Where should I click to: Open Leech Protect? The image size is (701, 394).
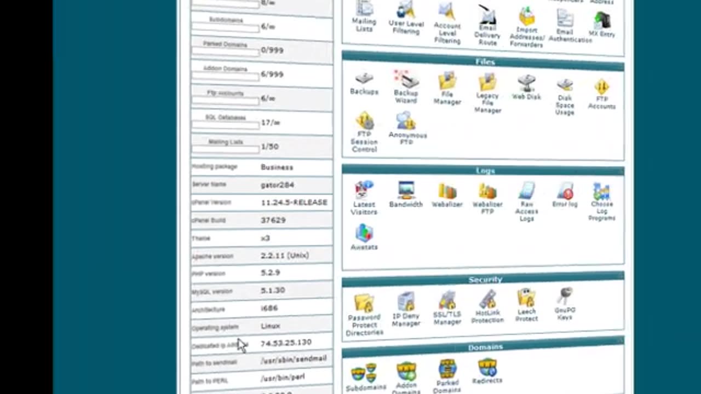526,305
